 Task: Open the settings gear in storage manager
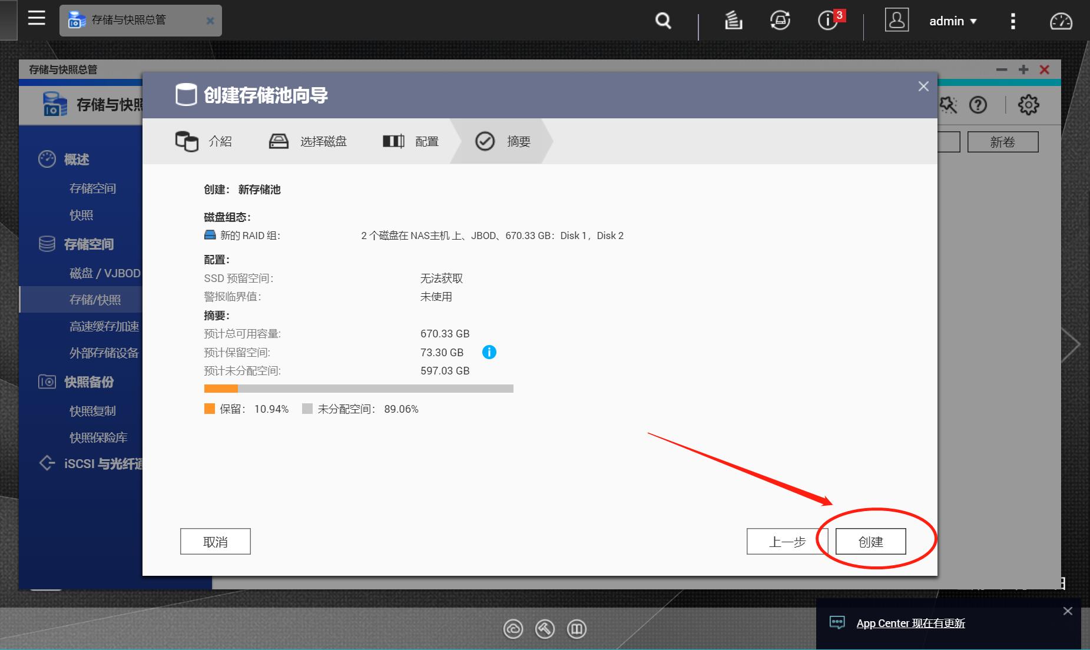point(1028,105)
